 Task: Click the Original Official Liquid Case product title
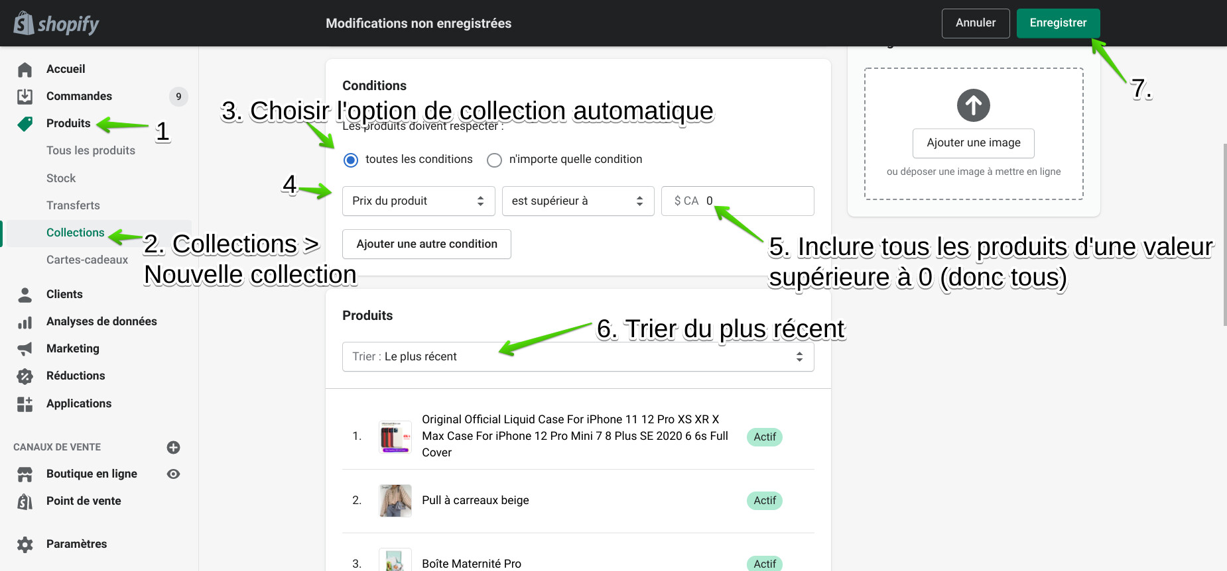pos(575,436)
